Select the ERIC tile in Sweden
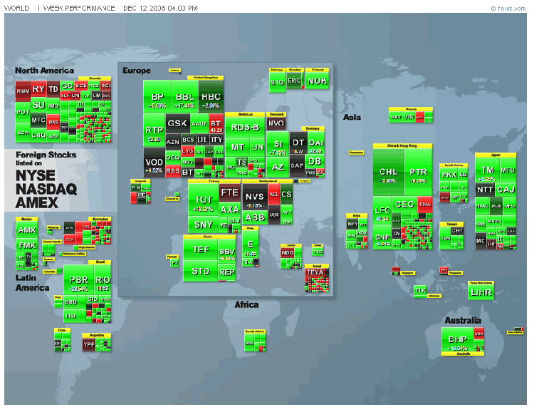This screenshot has height=417, width=539. pos(294,81)
